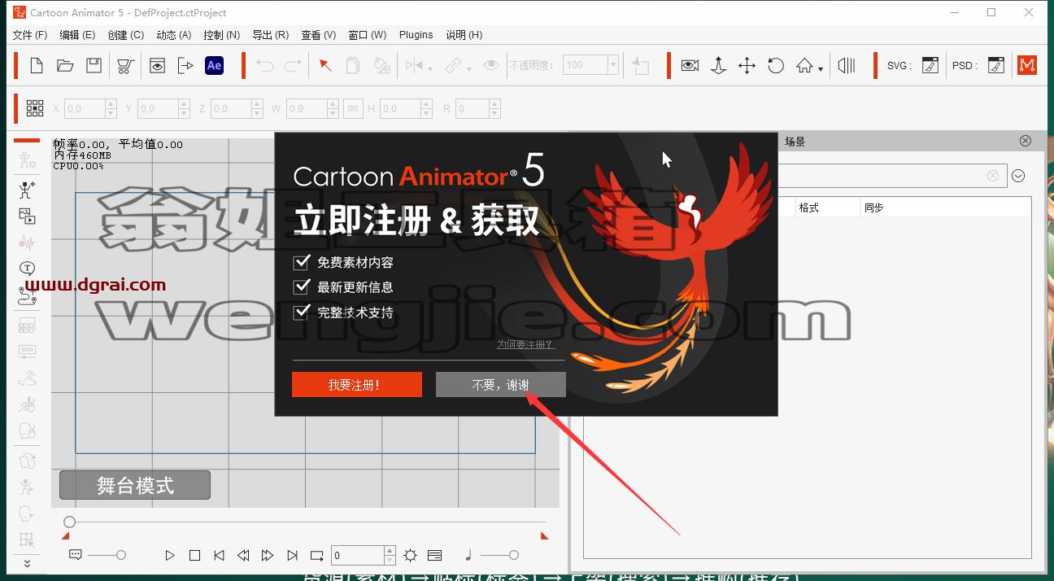The width and height of the screenshot is (1054, 581).
Task: Open the 控制 (N) menu
Action: (x=221, y=35)
